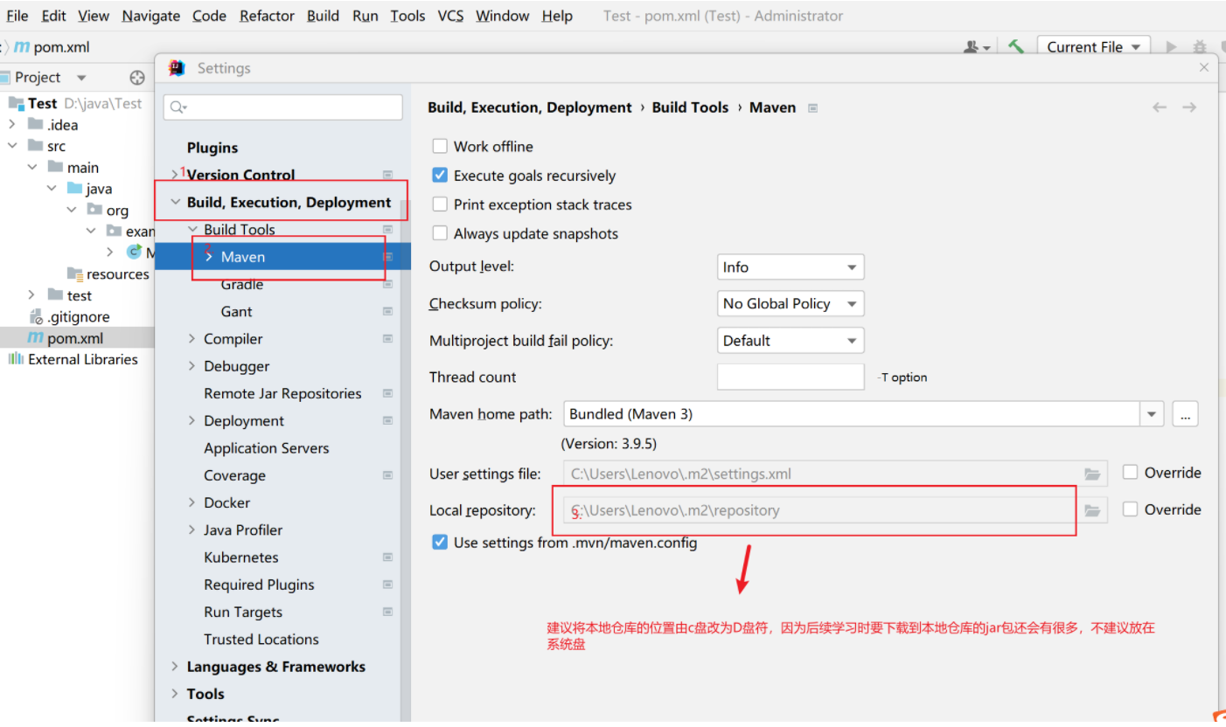The height and width of the screenshot is (727, 1226).
Task: Click the Debug bug icon in the toolbar
Action: (1200, 47)
